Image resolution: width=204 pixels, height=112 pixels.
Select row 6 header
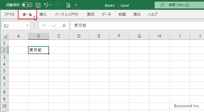(x=4, y=78)
